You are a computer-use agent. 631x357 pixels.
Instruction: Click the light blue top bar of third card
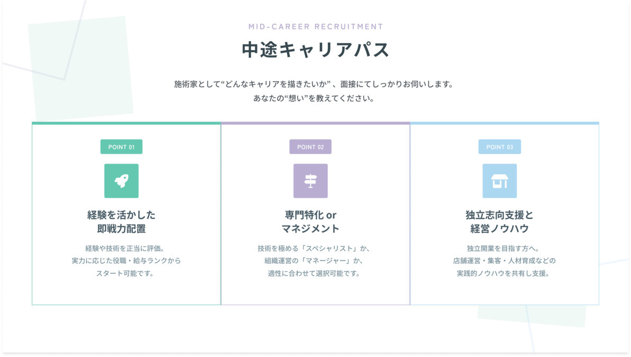504,123
